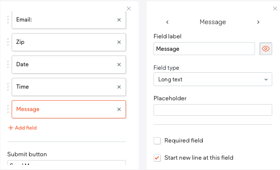
Task: Go to previous field with left chevron
Action: point(167,22)
